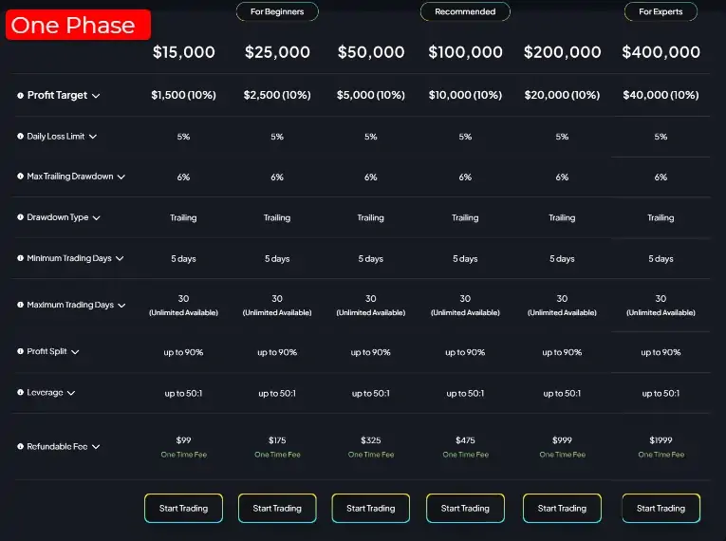The width and height of the screenshot is (726, 541).
Task: Expand the Leverage row chevron
Action: [x=71, y=393]
